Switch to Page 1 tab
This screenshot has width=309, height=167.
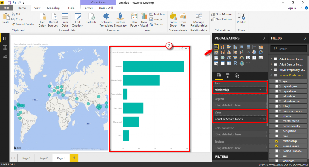[26, 158]
